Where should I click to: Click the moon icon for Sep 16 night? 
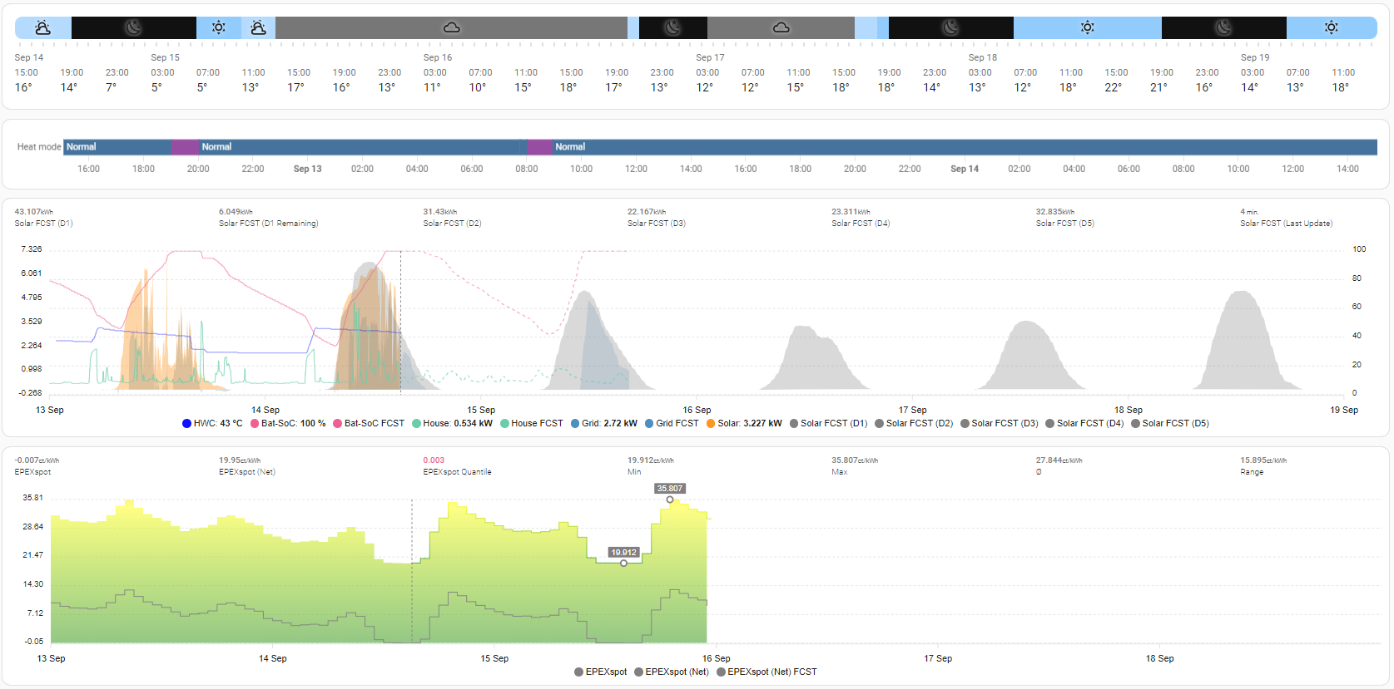[x=673, y=27]
